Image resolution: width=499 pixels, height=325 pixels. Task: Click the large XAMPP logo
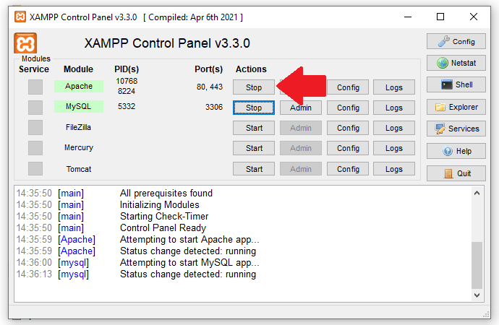pos(25,43)
